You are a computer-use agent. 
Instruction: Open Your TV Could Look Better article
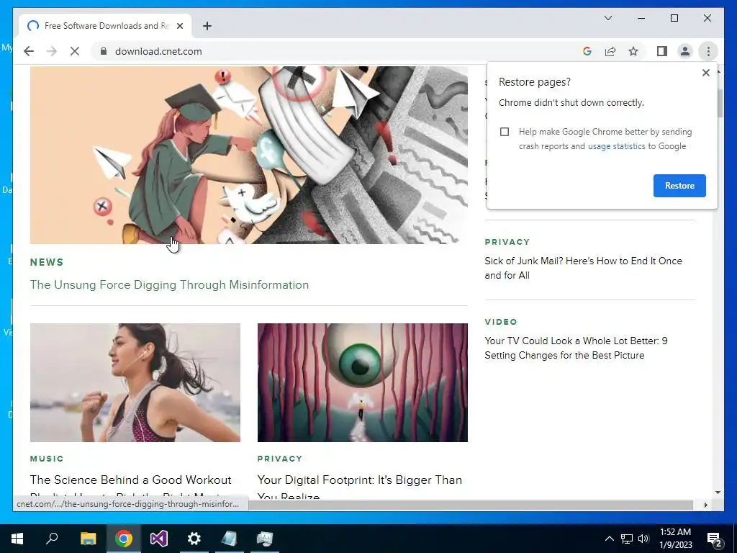click(576, 348)
